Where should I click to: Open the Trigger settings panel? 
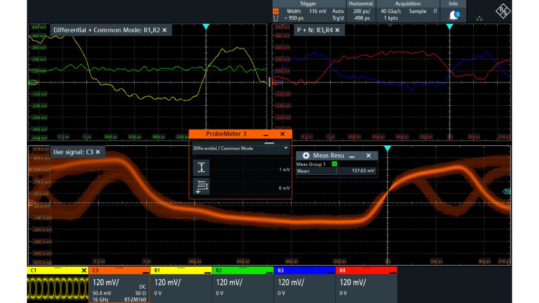point(308,11)
